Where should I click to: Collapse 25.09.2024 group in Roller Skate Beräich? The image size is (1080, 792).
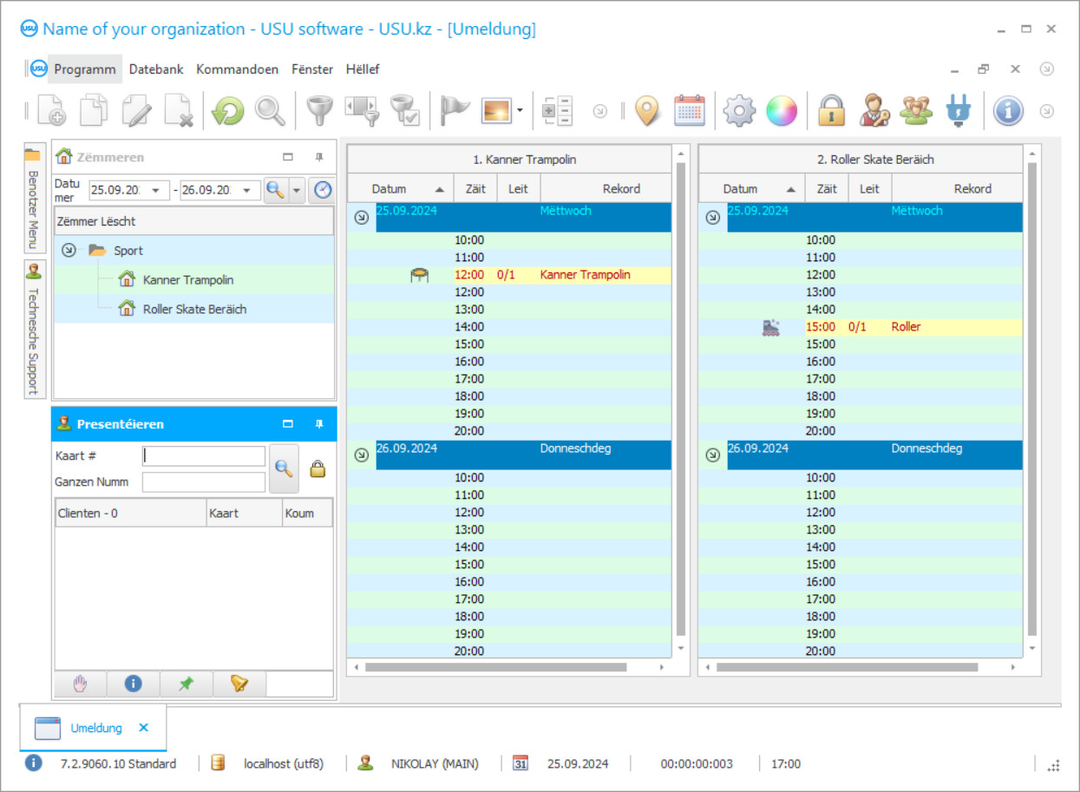click(x=713, y=218)
